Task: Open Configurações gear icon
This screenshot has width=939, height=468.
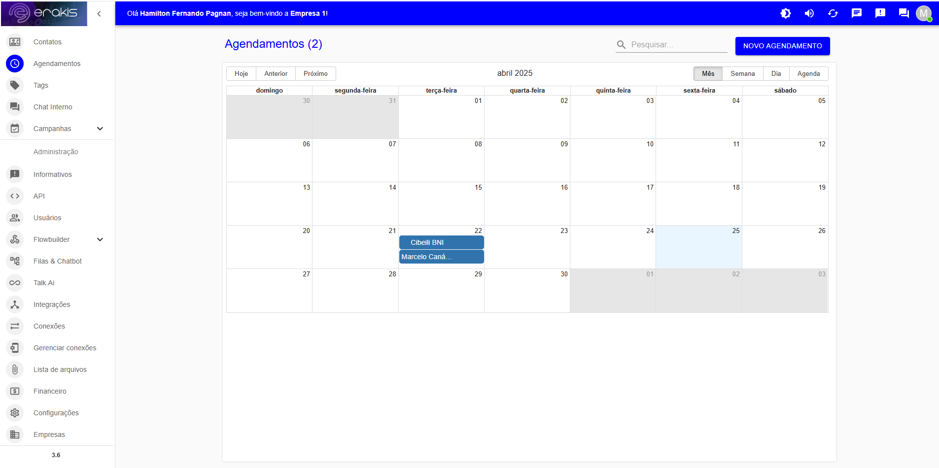Action: point(15,413)
